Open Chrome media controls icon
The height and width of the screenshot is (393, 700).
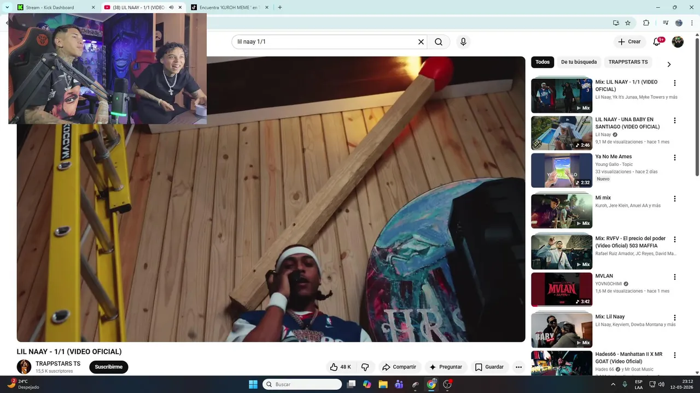[x=666, y=23]
